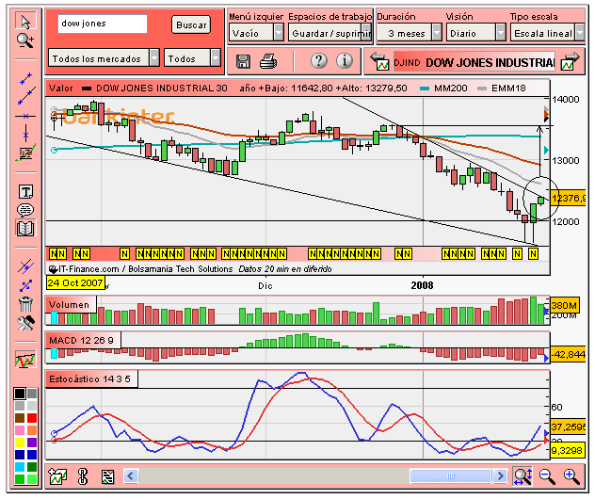Click the floppy disk save icon
Viewport: 595px width, 499px height.
point(243,61)
